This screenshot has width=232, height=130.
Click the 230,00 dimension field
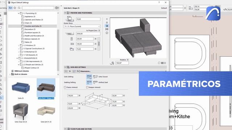coord(85,39)
